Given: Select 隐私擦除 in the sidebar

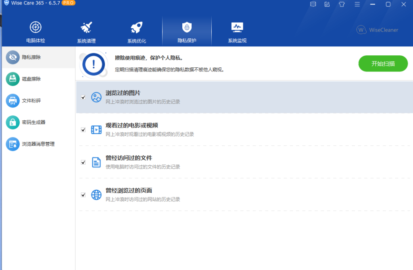Looking at the screenshot, I should (38, 57).
